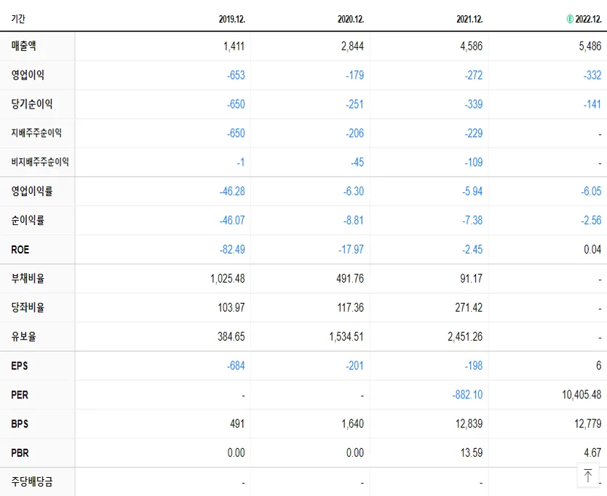Click revenue value 1,411

[234, 46]
